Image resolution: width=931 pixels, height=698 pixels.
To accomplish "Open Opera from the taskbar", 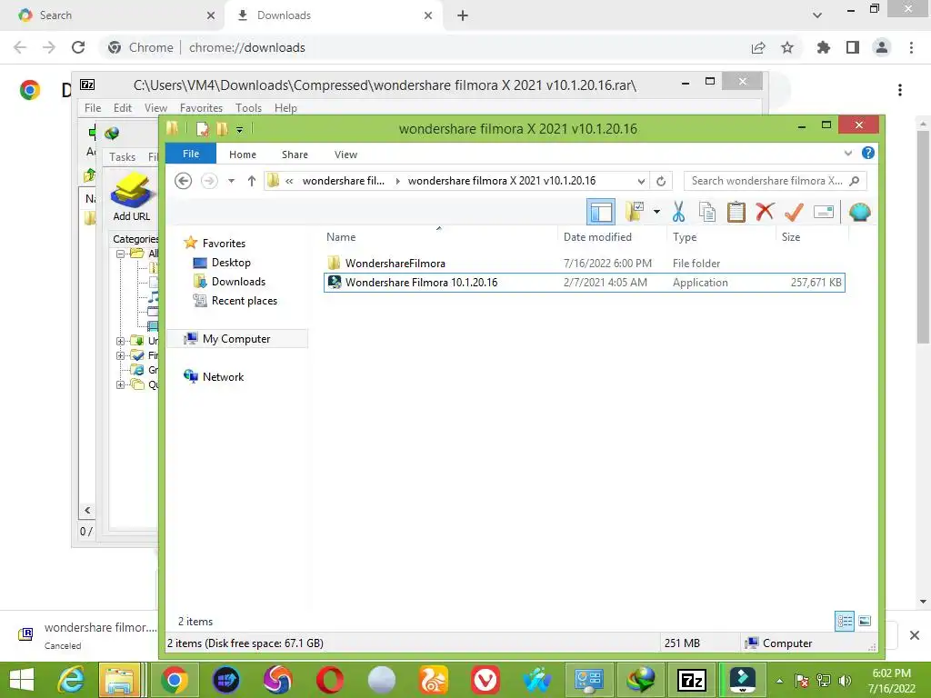I will tap(329, 680).
